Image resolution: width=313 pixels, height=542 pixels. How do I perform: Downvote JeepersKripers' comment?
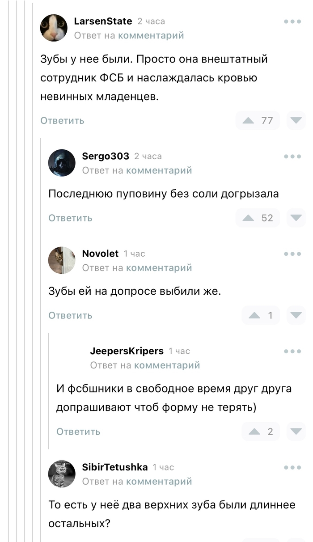296,432
